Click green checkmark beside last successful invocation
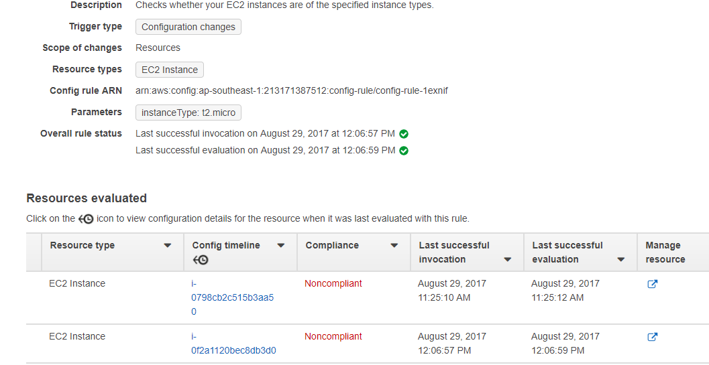The height and width of the screenshot is (365, 709). pyautogui.click(x=404, y=134)
